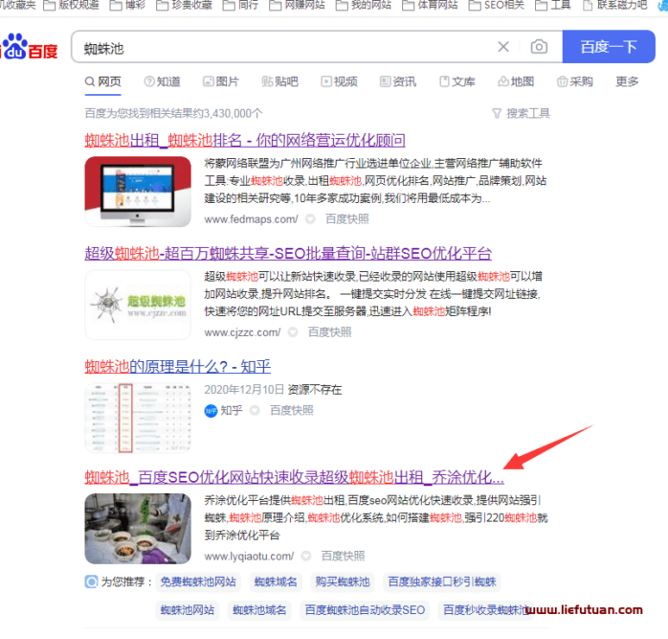Open result 蜘蛛池出租_蜘蛛池排名 link
Screen dimensions: 668x639
pos(245,140)
